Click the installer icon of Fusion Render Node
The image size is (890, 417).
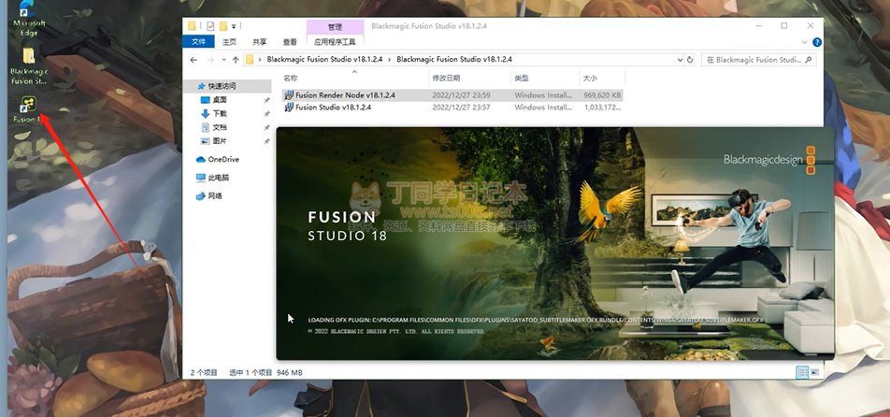[289, 95]
